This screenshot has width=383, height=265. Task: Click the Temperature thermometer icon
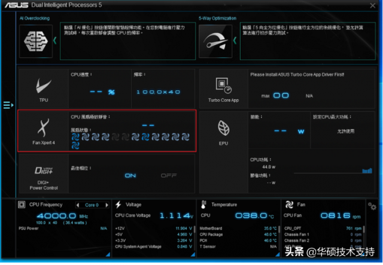point(203,205)
